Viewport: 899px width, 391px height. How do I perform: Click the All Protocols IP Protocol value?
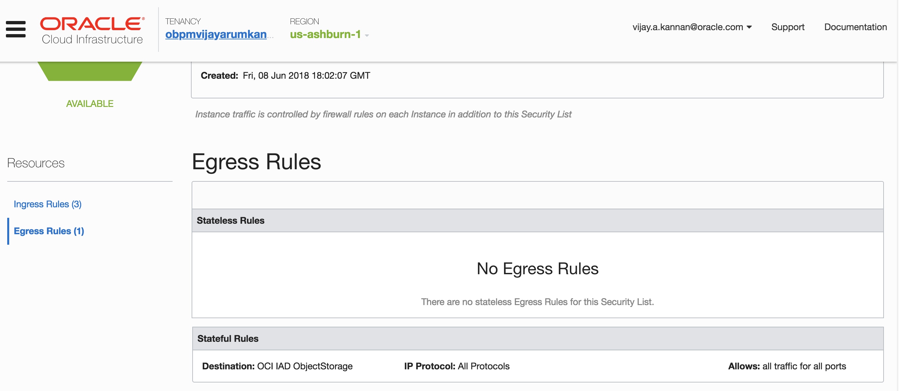coord(483,366)
